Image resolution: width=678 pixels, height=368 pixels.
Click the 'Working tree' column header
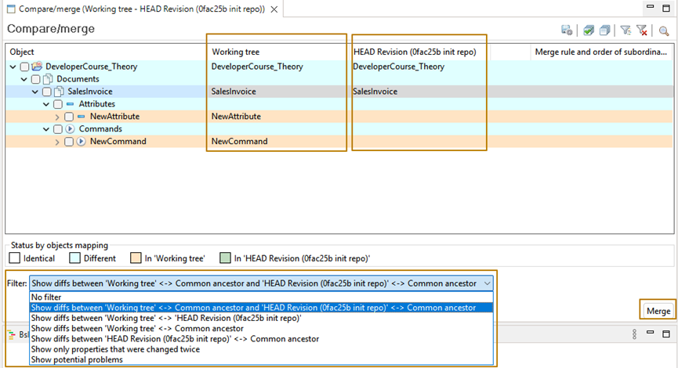237,52
